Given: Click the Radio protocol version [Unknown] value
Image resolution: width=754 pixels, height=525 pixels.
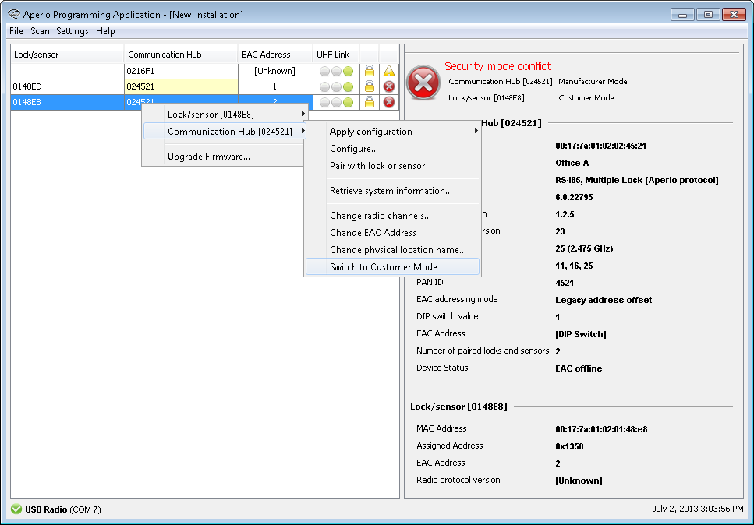Looking at the screenshot, I should (579, 481).
